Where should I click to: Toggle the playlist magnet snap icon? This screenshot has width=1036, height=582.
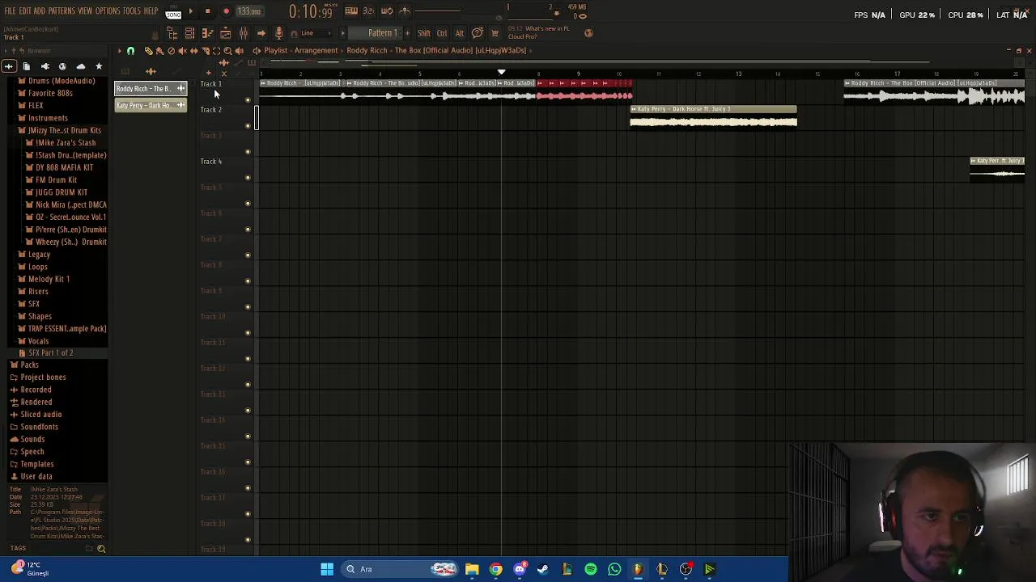130,50
